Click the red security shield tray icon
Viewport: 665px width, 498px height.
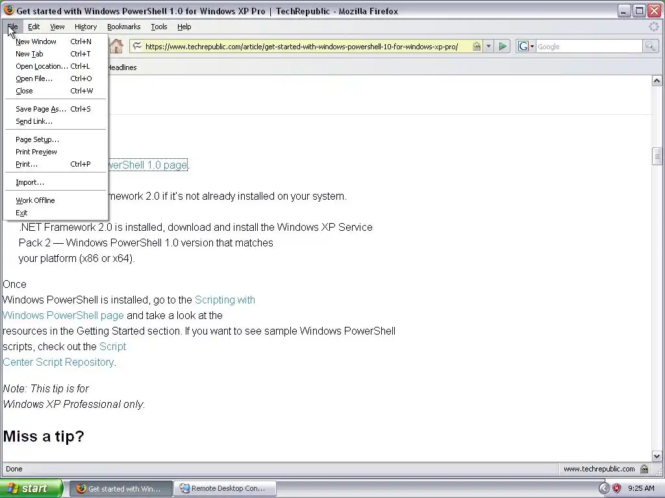point(617,489)
